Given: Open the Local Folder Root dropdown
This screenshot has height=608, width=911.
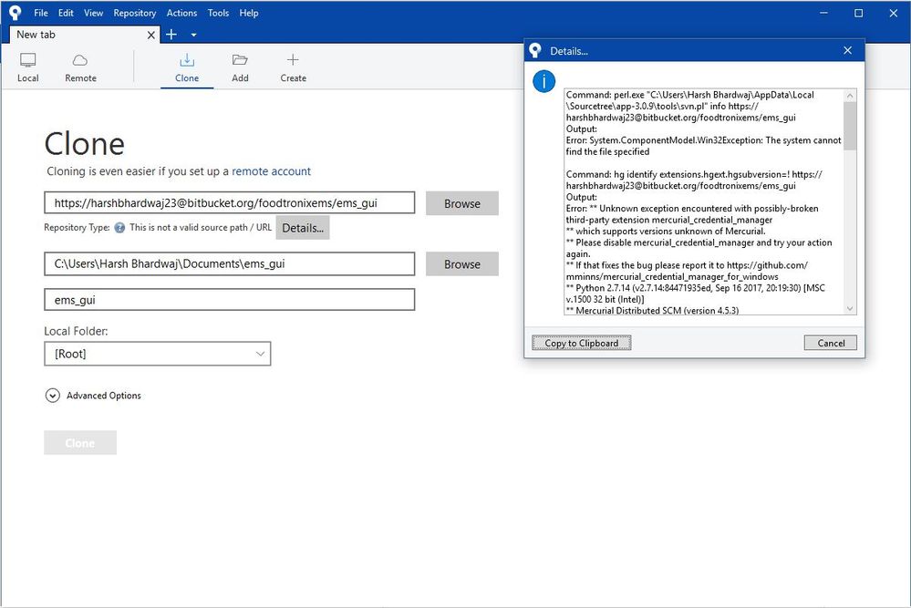Looking at the screenshot, I should pyautogui.click(x=157, y=354).
